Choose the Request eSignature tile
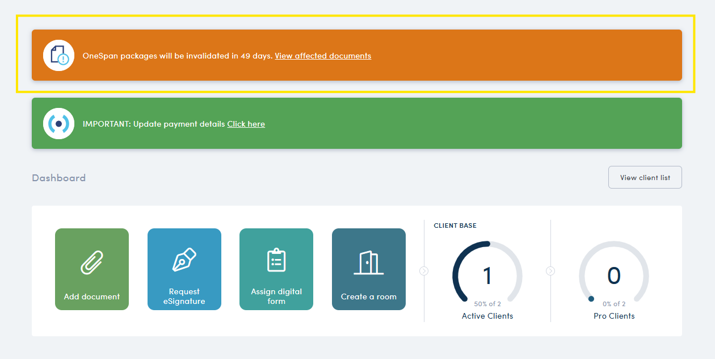This screenshot has height=359, width=715. (184, 269)
